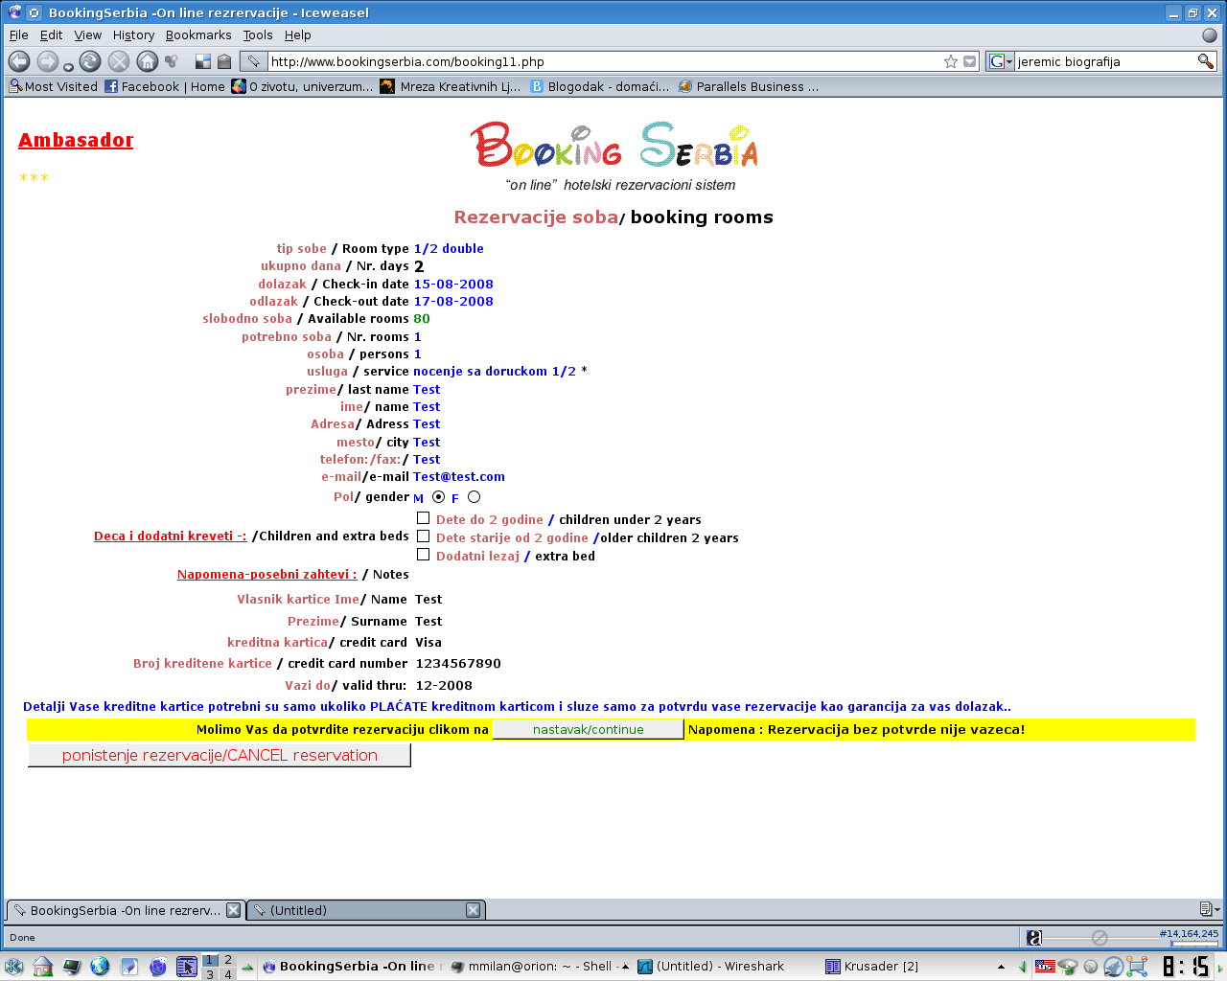Click in the URL address field
This screenshot has width=1227, height=981.
coord(604,61)
